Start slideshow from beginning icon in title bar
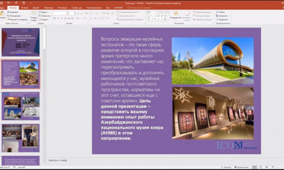 pos(24,3)
